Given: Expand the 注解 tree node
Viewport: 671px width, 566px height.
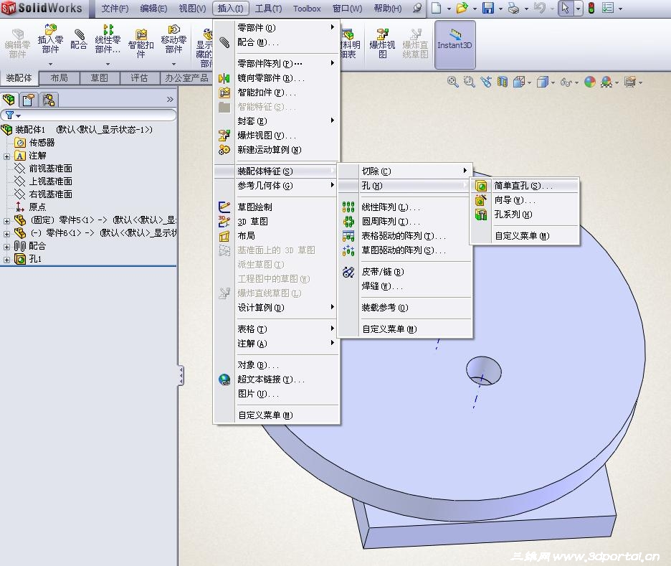Looking at the screenshot, I should (6, 156).
